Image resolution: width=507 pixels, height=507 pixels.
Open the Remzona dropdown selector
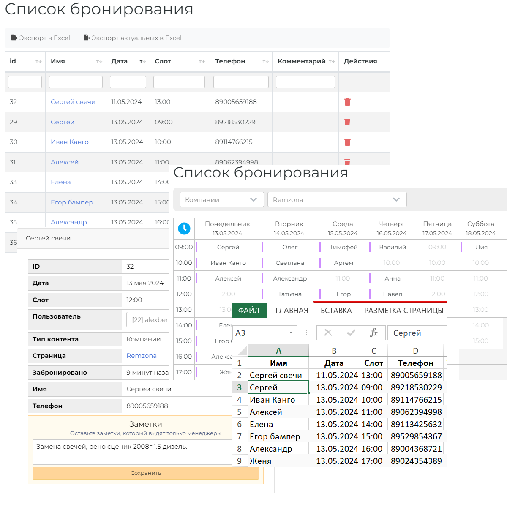tap(337, 199)
